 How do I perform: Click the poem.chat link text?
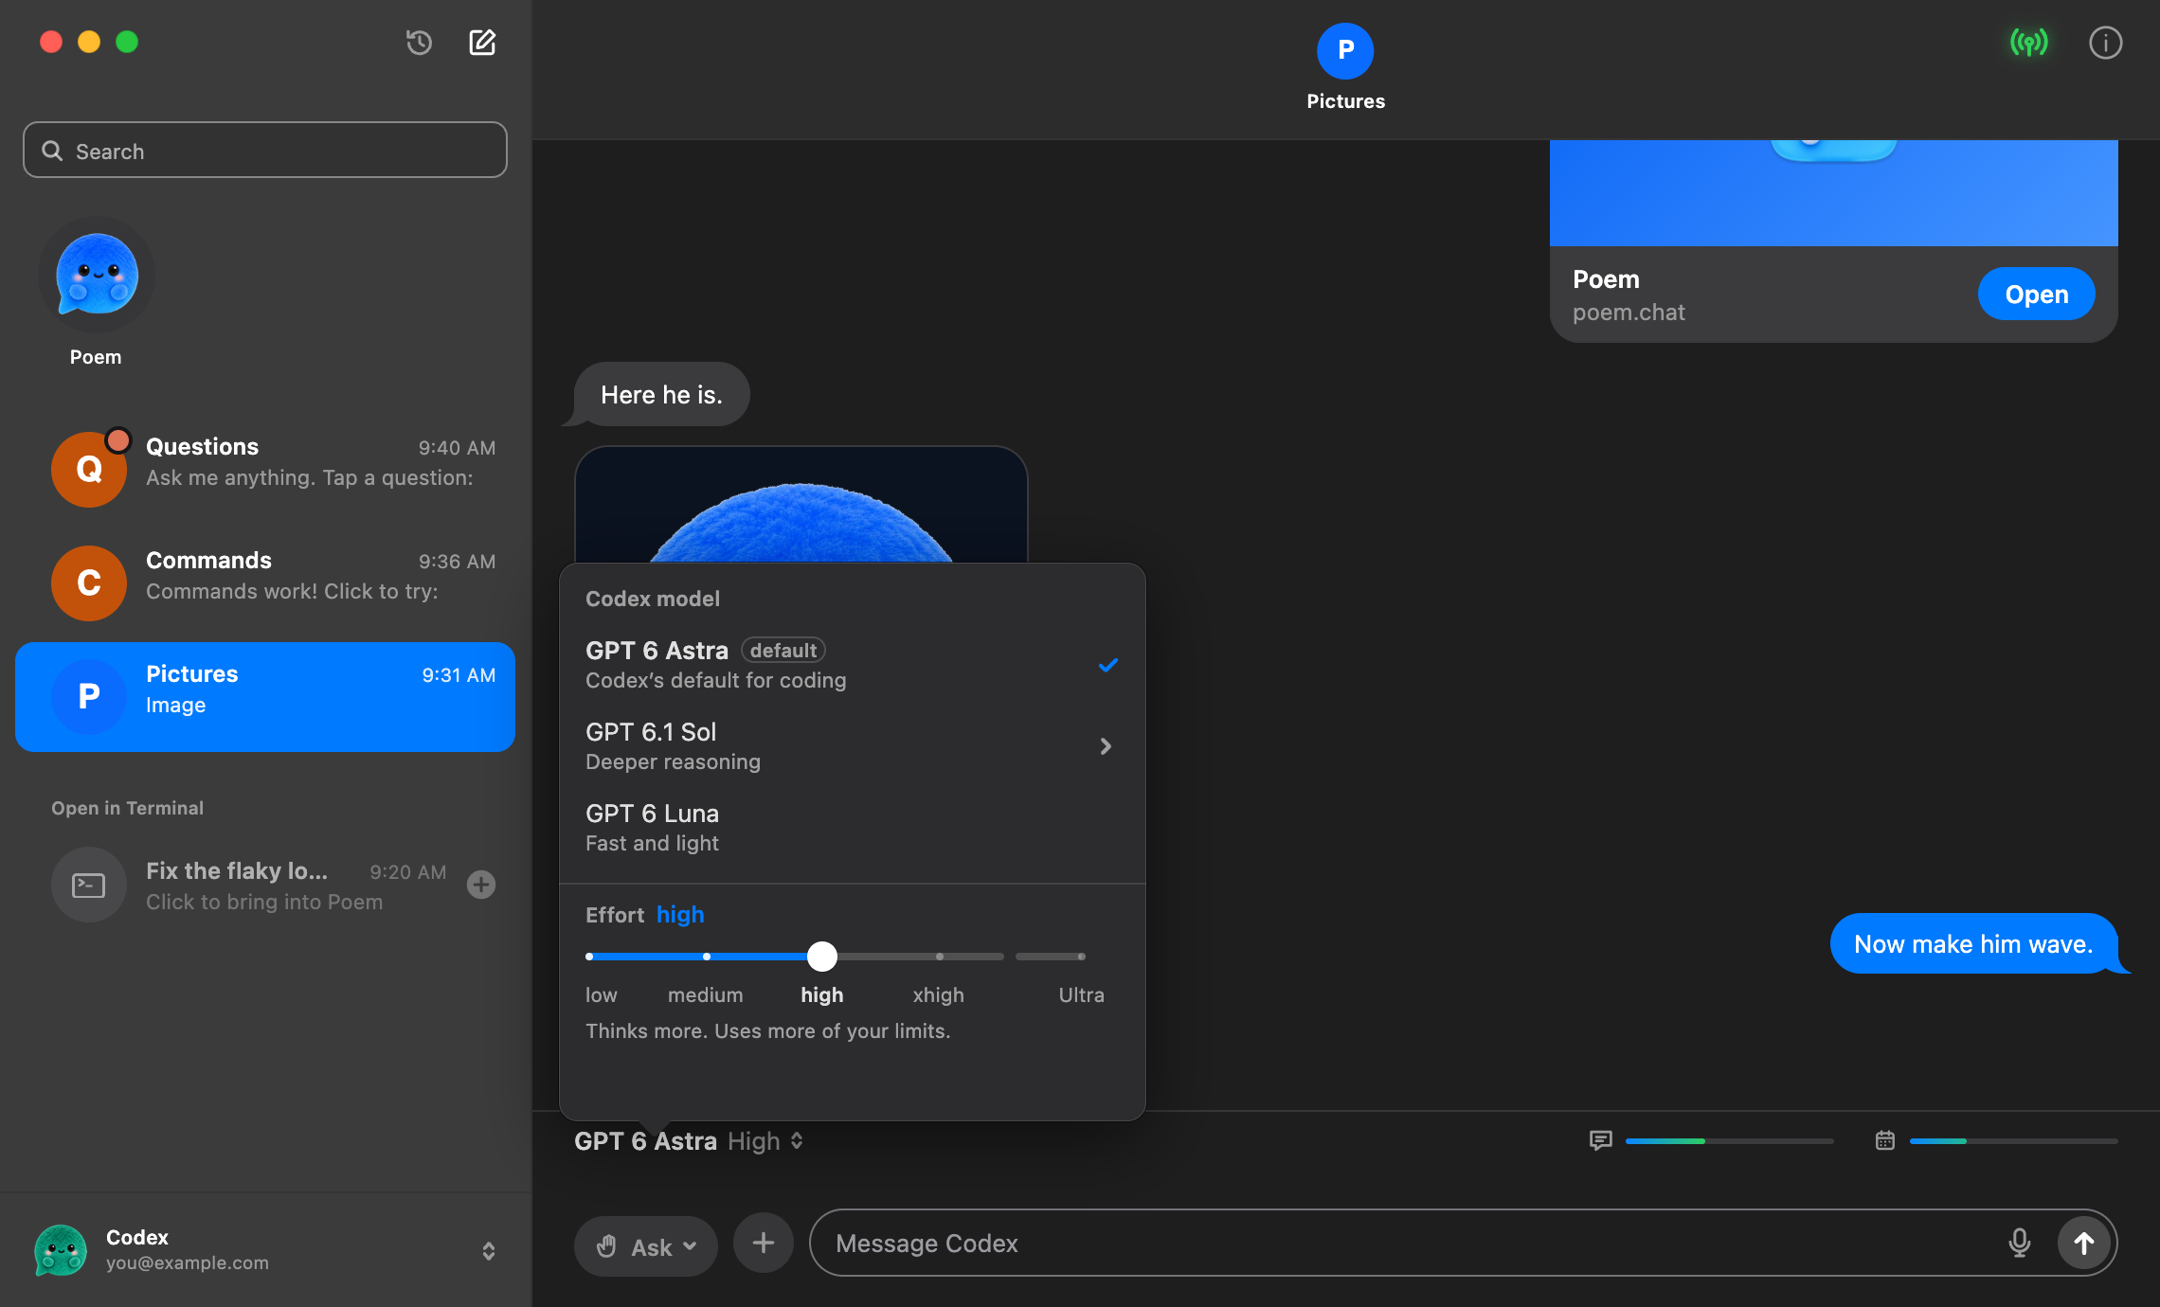tap(1629, 313)
